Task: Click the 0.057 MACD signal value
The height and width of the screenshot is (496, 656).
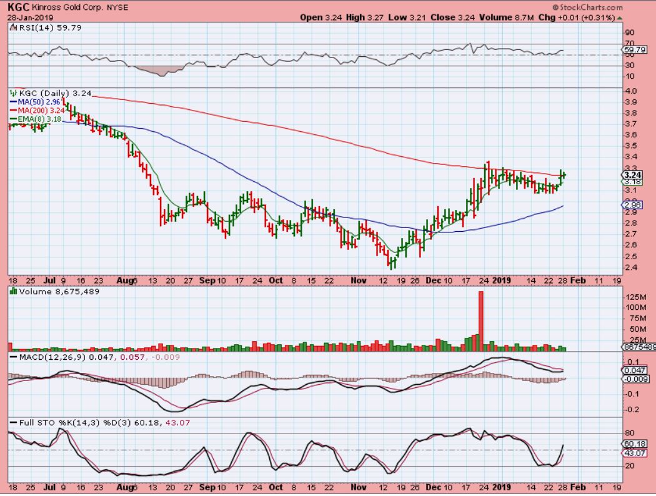Action: coord(132,357)
